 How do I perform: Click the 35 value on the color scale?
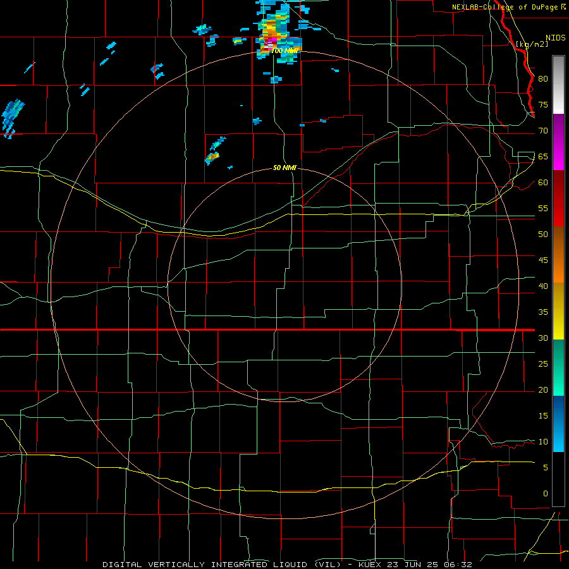[x=543, y=312]
